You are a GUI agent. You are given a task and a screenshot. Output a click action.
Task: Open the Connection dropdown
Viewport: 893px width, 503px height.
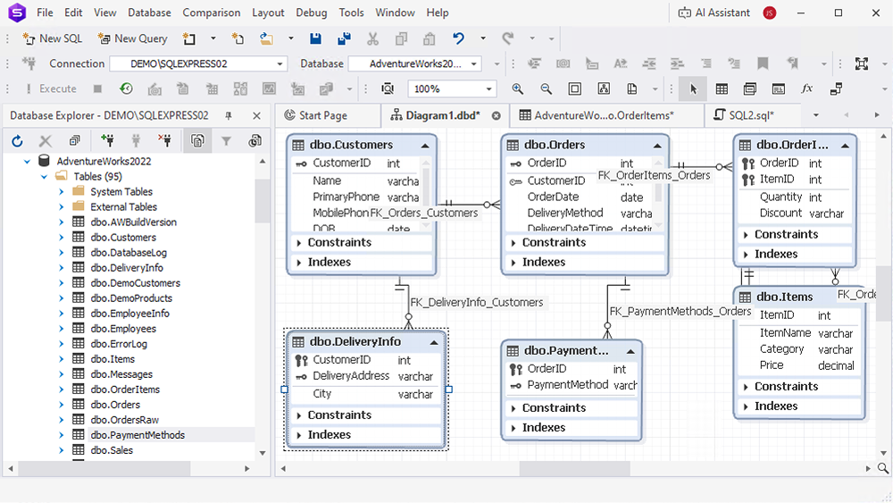280,64
